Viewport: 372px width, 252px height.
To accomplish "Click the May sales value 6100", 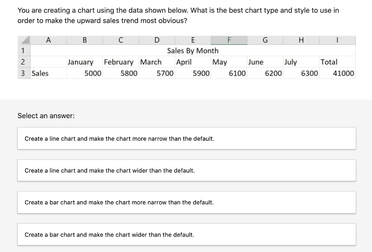I will pos(229,73).
